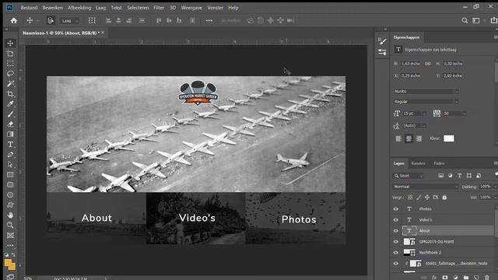Pick the Path Selection arrow tool
This screenshot has height=280, width=498.
[x=10, y=164]
